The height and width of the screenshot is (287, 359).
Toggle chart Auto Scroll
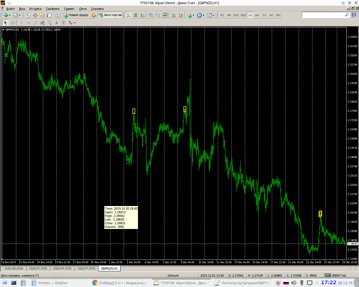(x=174, y=15)
